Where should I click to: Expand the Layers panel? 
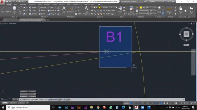pyautogui.click(x=100, y=17)
